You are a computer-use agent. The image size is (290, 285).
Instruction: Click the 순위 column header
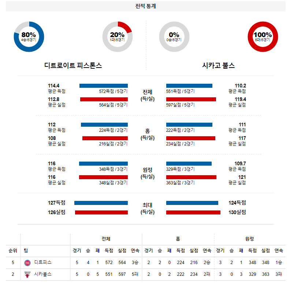click(x=13, y=251)
